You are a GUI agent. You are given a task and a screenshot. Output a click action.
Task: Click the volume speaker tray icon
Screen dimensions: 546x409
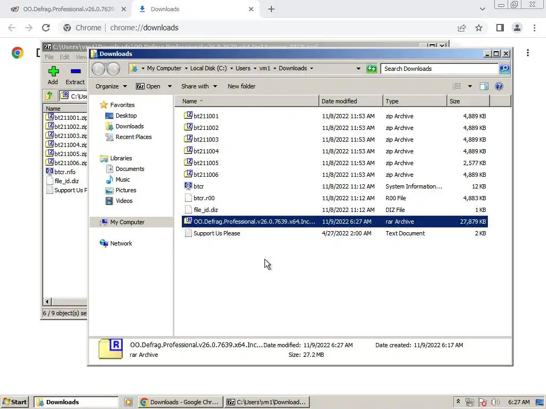495,402
